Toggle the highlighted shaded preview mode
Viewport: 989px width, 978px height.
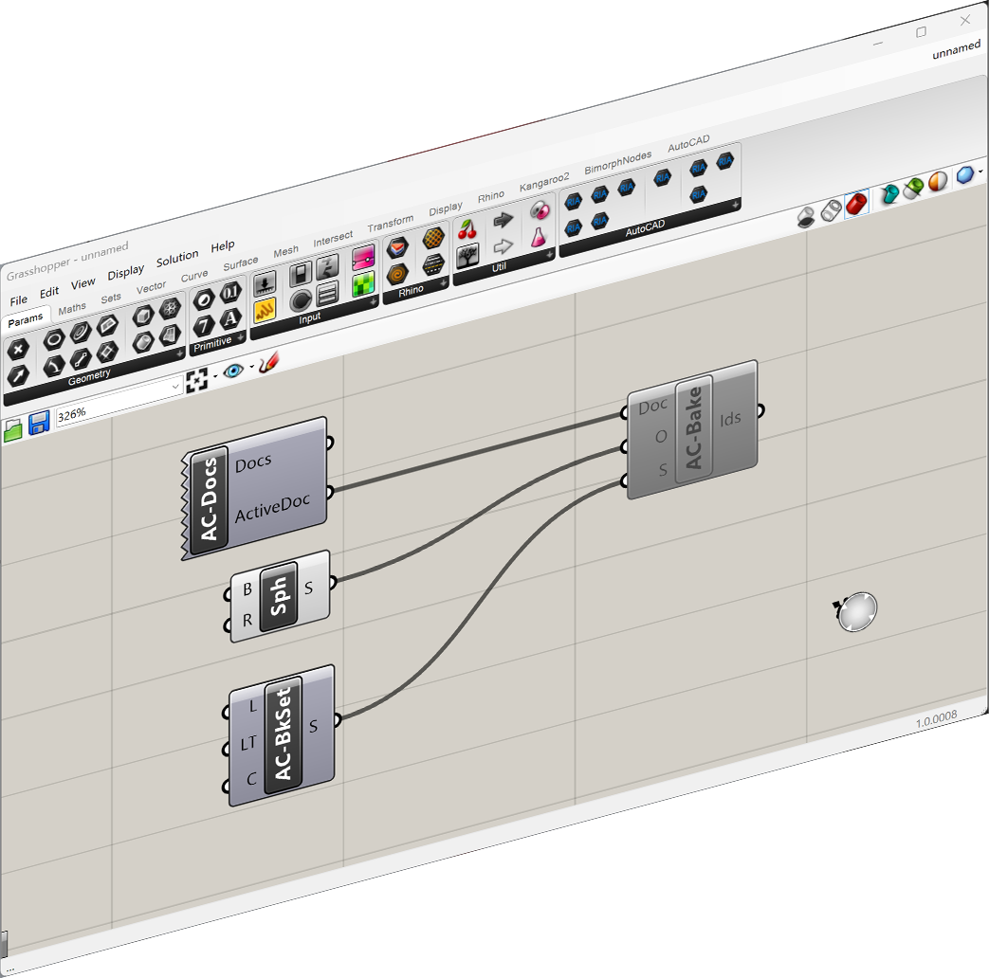coord(856,203)
